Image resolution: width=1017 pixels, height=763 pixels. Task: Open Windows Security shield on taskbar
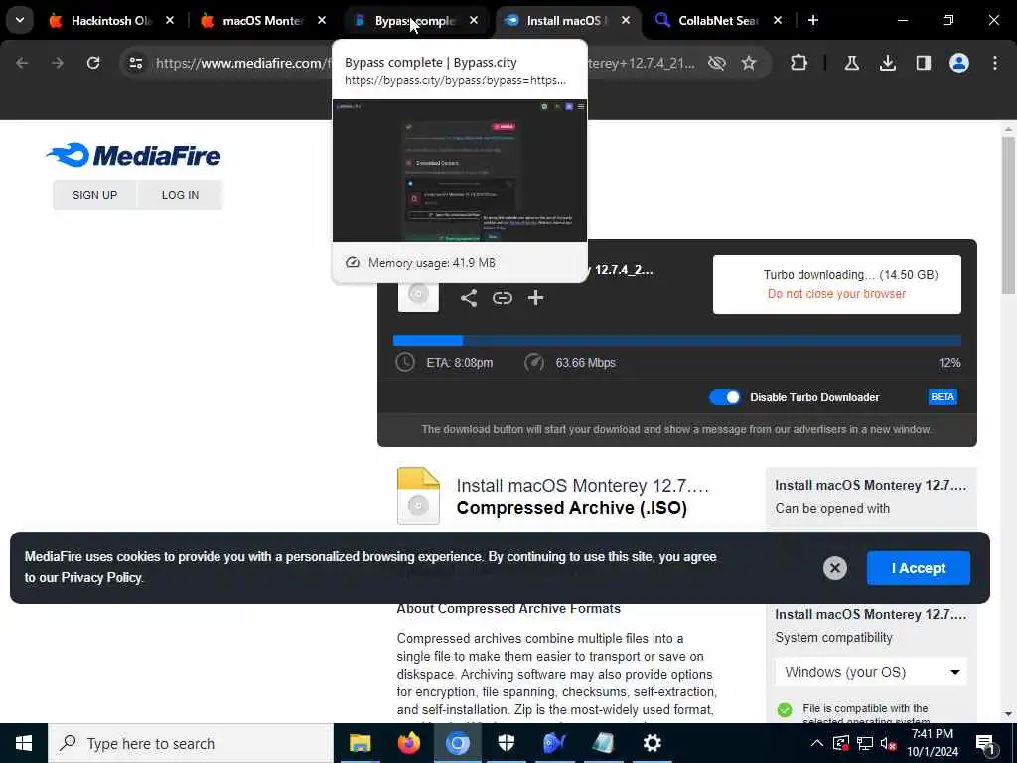pyautogui.click(x=506, y=743)
